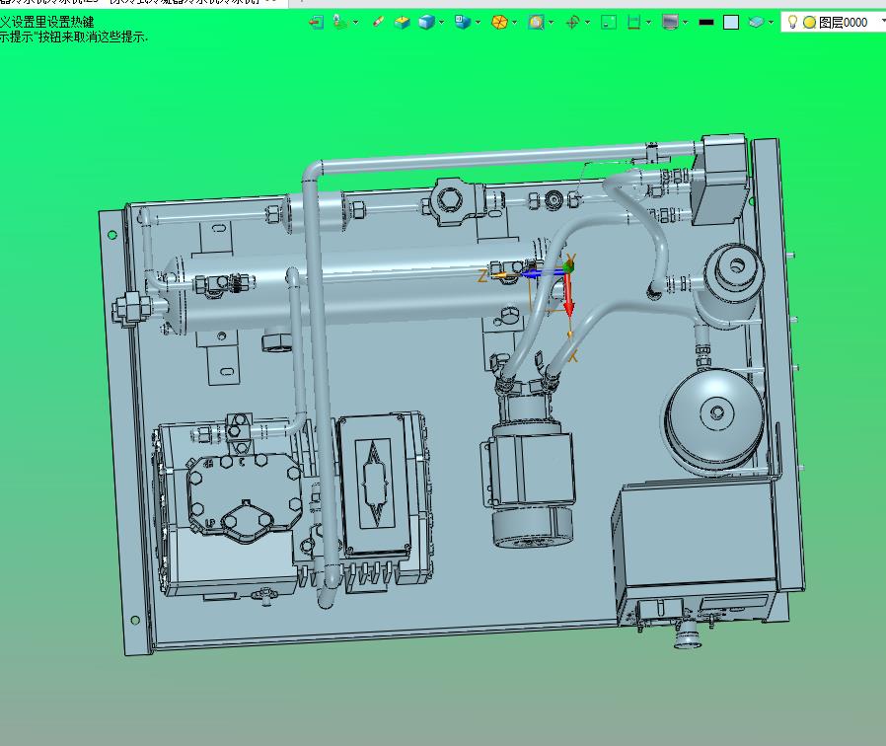Click the red crosshair target icon

pyautogui.click(x=572, y=22)
